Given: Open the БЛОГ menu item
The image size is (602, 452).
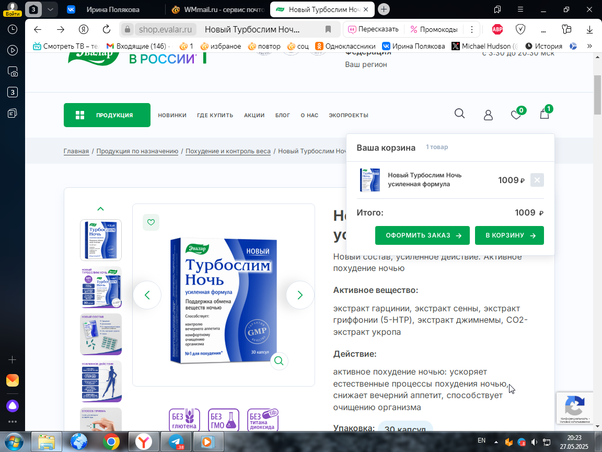Looking at the screenshot, I should pyautogui.click(x=283, y=115).
